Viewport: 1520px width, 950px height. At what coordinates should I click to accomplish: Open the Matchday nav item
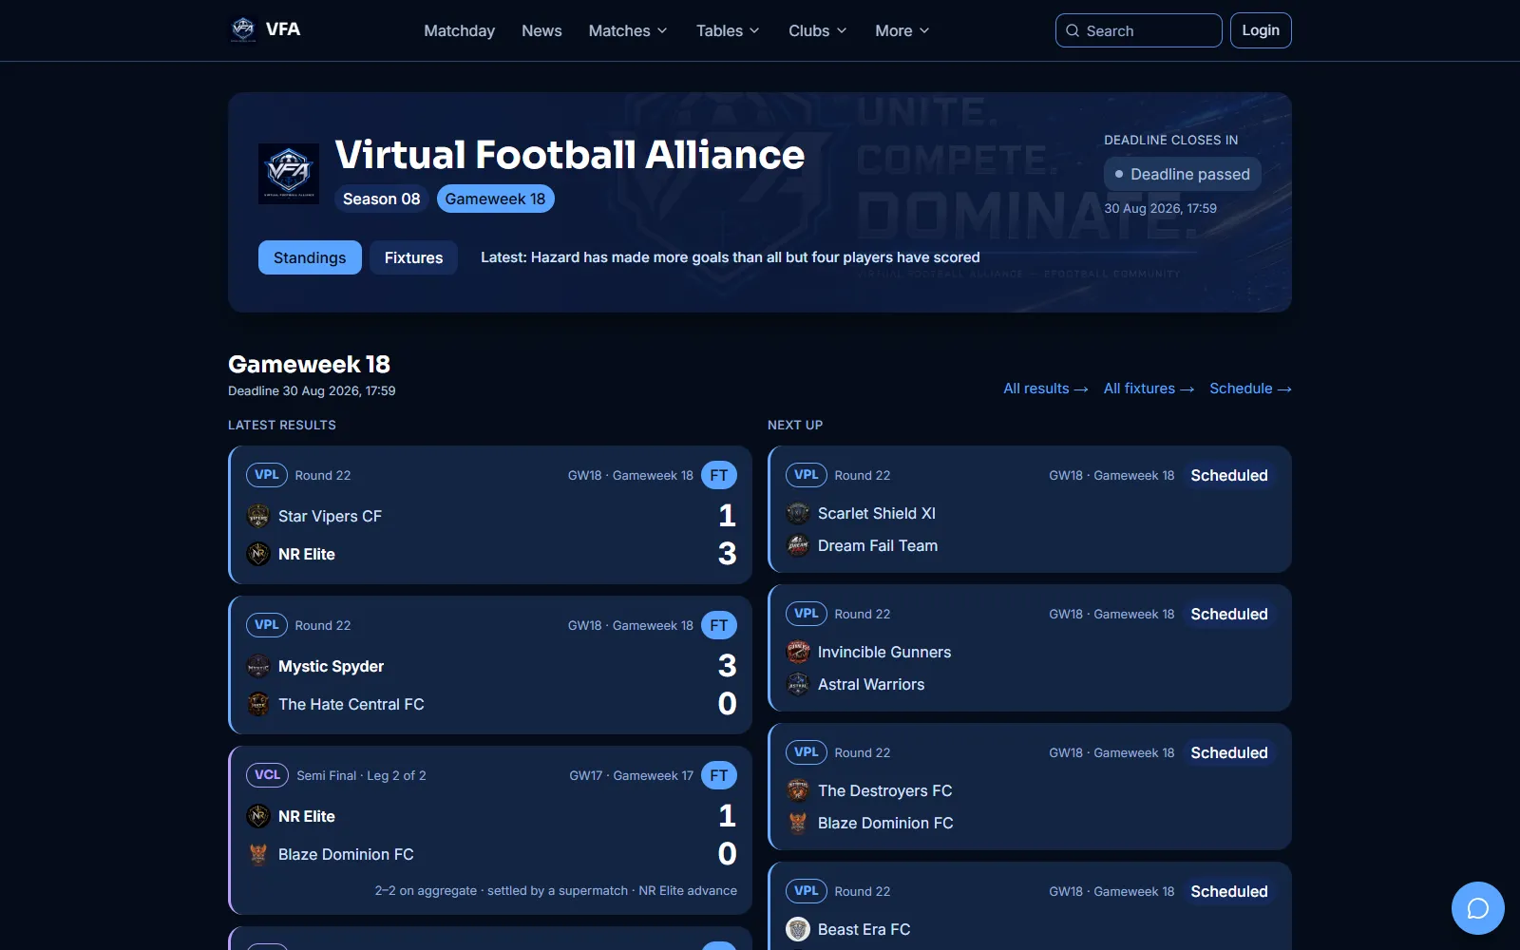click(459, 30)
